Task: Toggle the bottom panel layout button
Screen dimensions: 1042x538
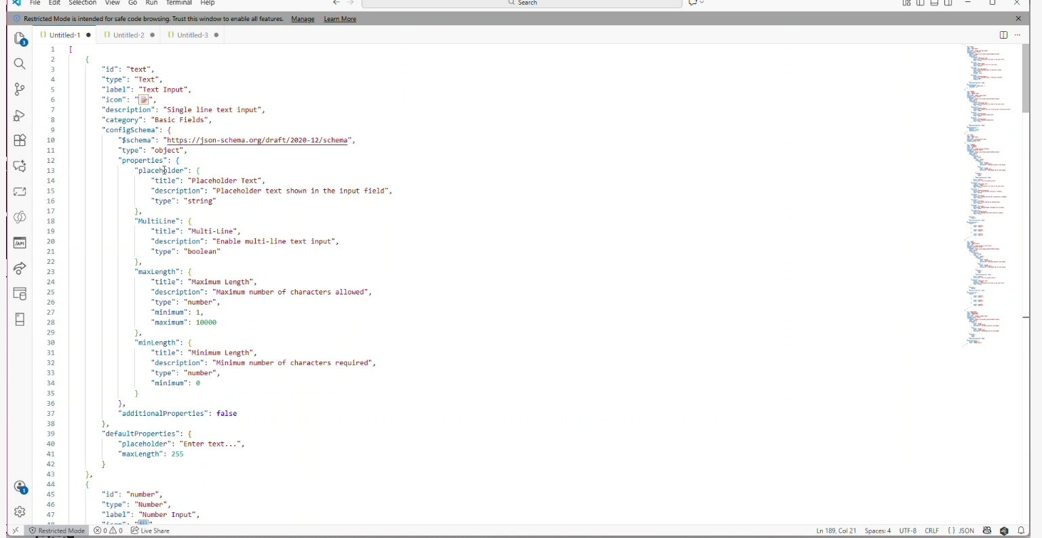Action: point(934,3)
